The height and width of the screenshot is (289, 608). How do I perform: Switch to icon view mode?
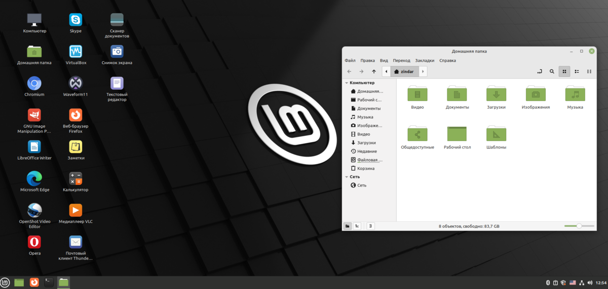(x=564, y=72)
